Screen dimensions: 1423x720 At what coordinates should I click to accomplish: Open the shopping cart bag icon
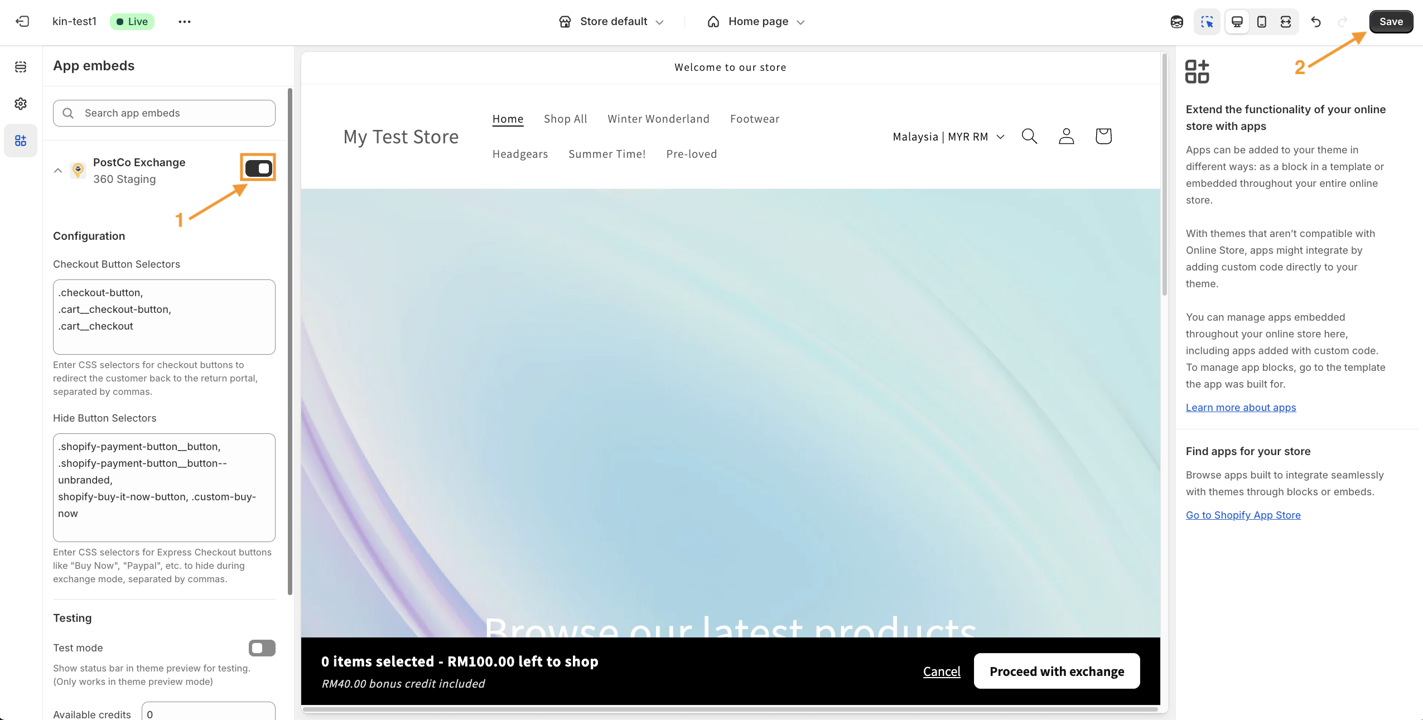(1103, 136)
